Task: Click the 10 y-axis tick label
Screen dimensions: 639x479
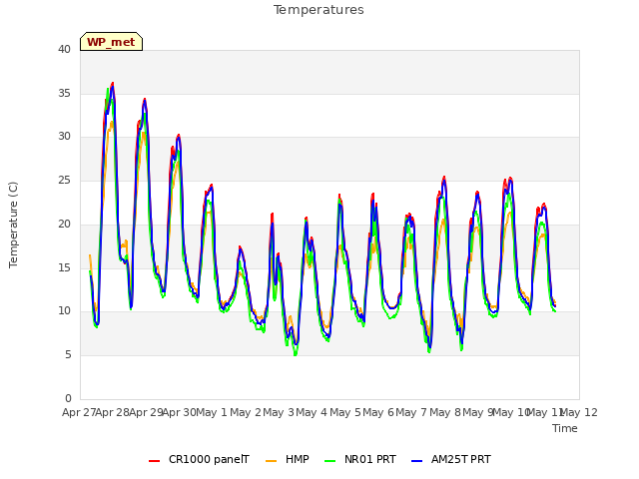Action: 64,311
